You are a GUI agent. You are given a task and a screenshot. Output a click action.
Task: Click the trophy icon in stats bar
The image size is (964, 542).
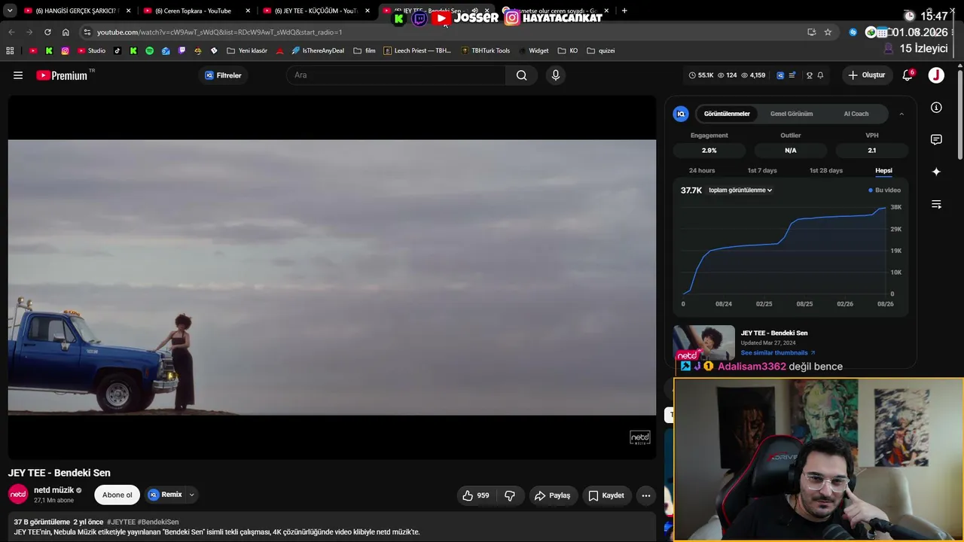coord(810,75)
